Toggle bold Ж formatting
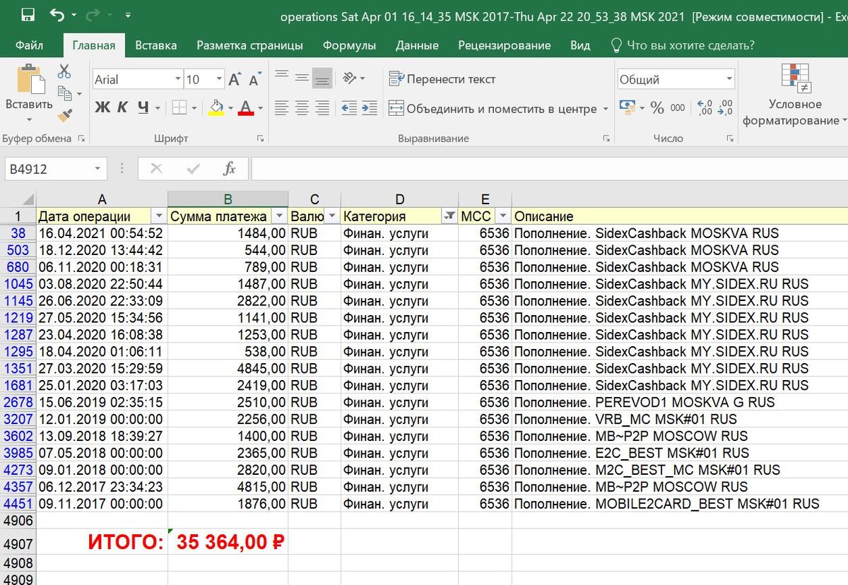The height and width of the screenshot is (585, 848). [102, 108]
